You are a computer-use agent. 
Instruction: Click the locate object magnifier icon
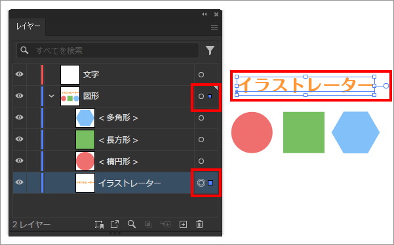(x=132, y=224)
